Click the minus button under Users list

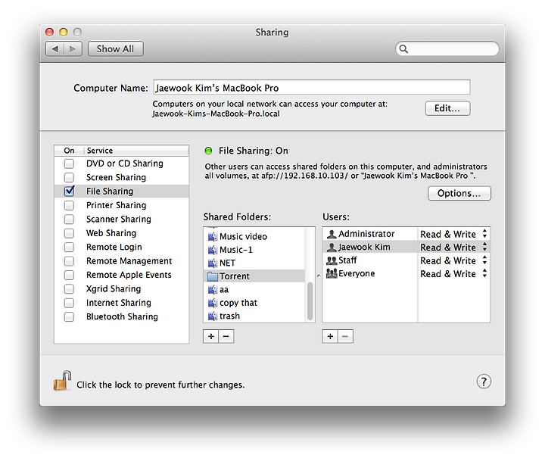tap(345, 336)
